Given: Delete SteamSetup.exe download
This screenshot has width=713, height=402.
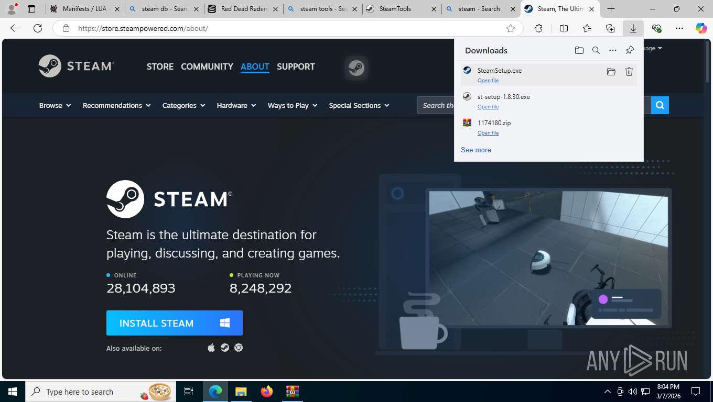Looking at the screenshot, I should click(629, 72).
